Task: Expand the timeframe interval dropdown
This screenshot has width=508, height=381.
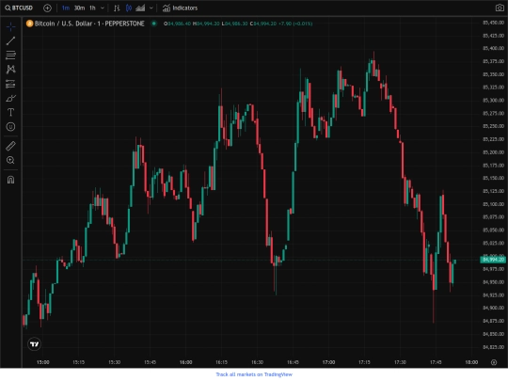Action: tap(103, 8)
